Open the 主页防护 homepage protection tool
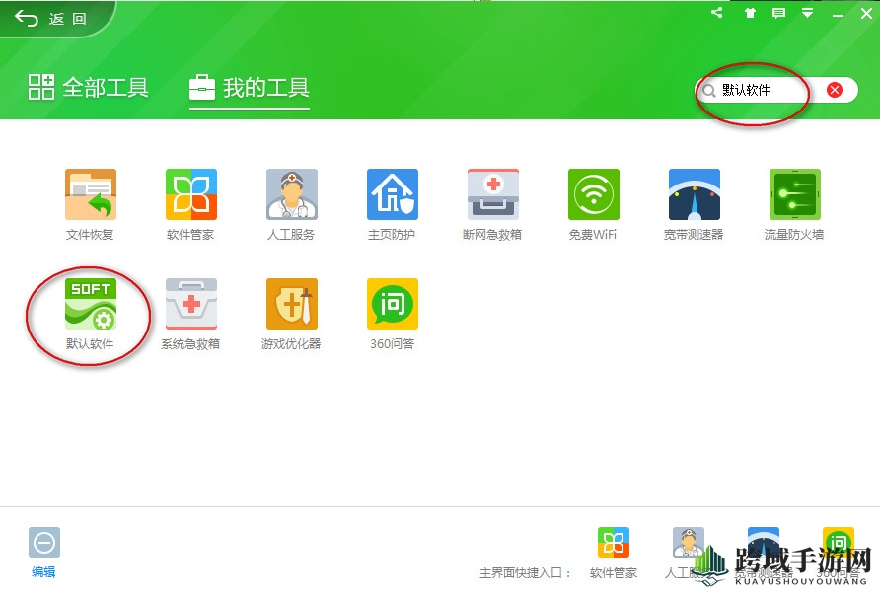This screenshot has height=591, width=880. point(393,194)
